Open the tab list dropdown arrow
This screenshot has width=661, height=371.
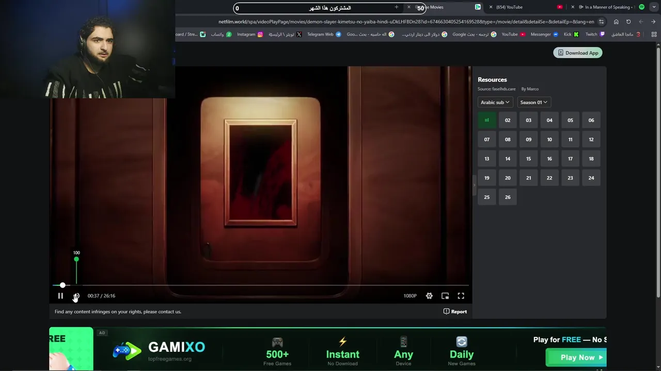click(x=653, y=7)
